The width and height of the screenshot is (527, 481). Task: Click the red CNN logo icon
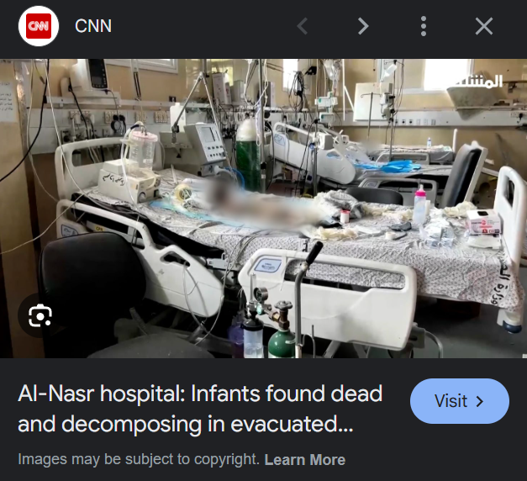[39, 26]
